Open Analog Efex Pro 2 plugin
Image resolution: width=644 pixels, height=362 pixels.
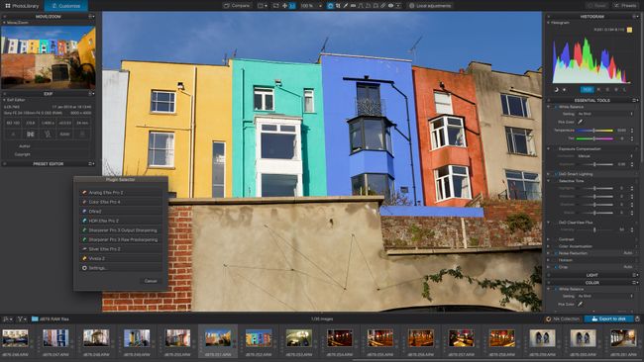click(x=120, y=192)
